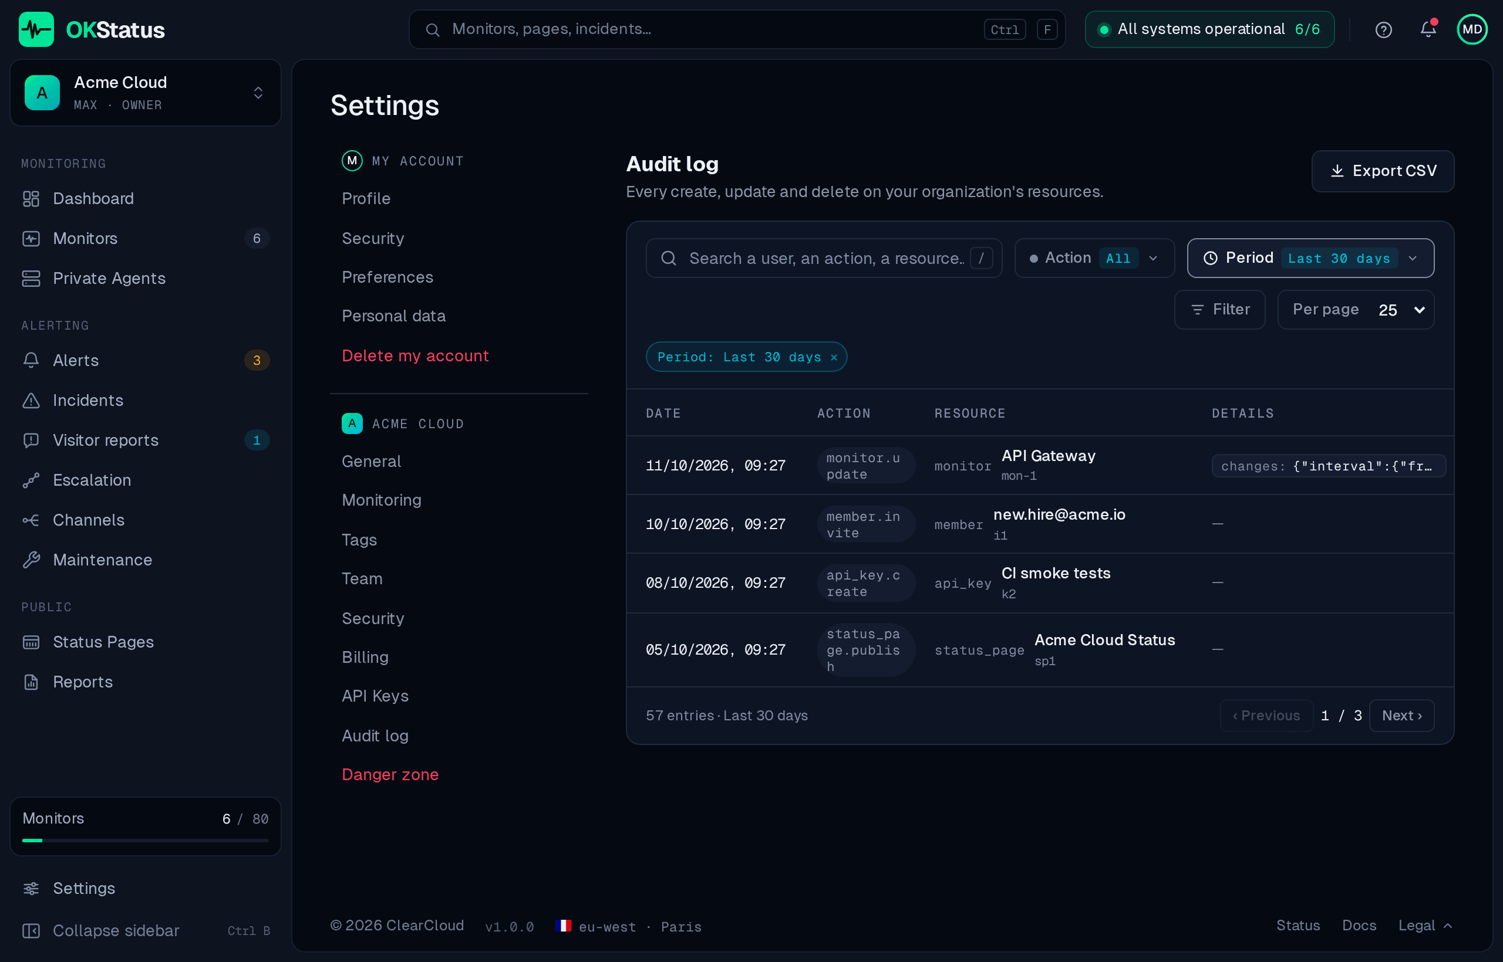The width and height of the screenshot is (1503, 962).
Task: Open the Team settings section
Action: click(x=362, y=579)
